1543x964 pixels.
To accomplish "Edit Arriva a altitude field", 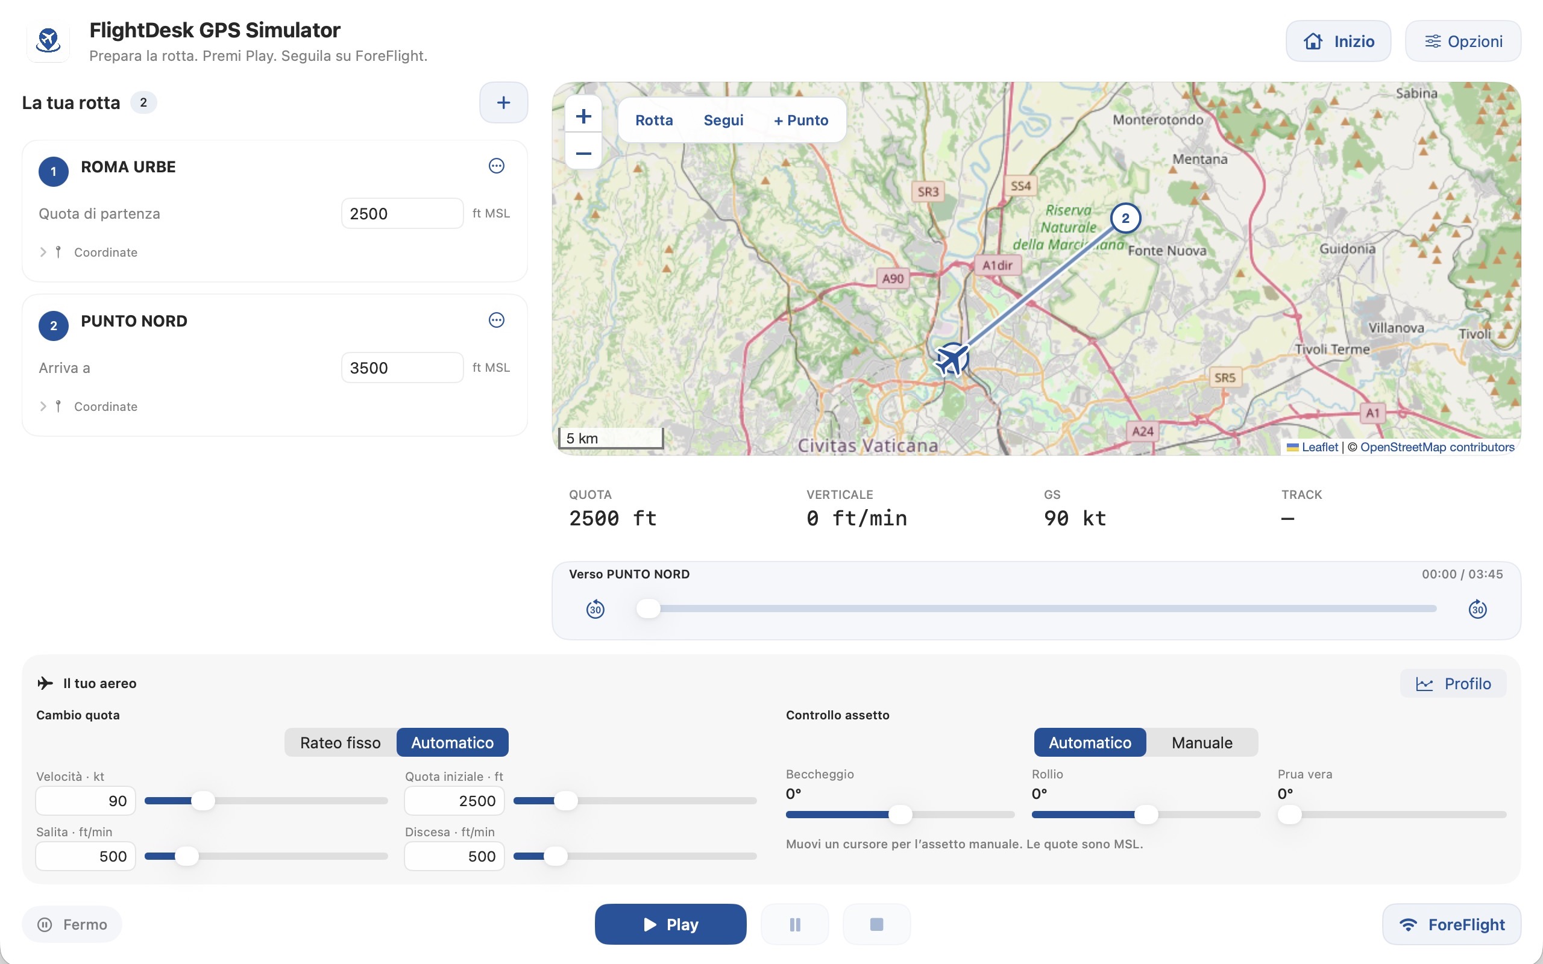I will [x=403, y=368].
